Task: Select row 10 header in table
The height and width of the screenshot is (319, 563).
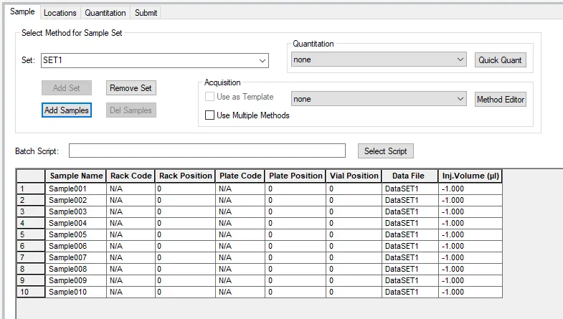Action: [x=31, y=292]
